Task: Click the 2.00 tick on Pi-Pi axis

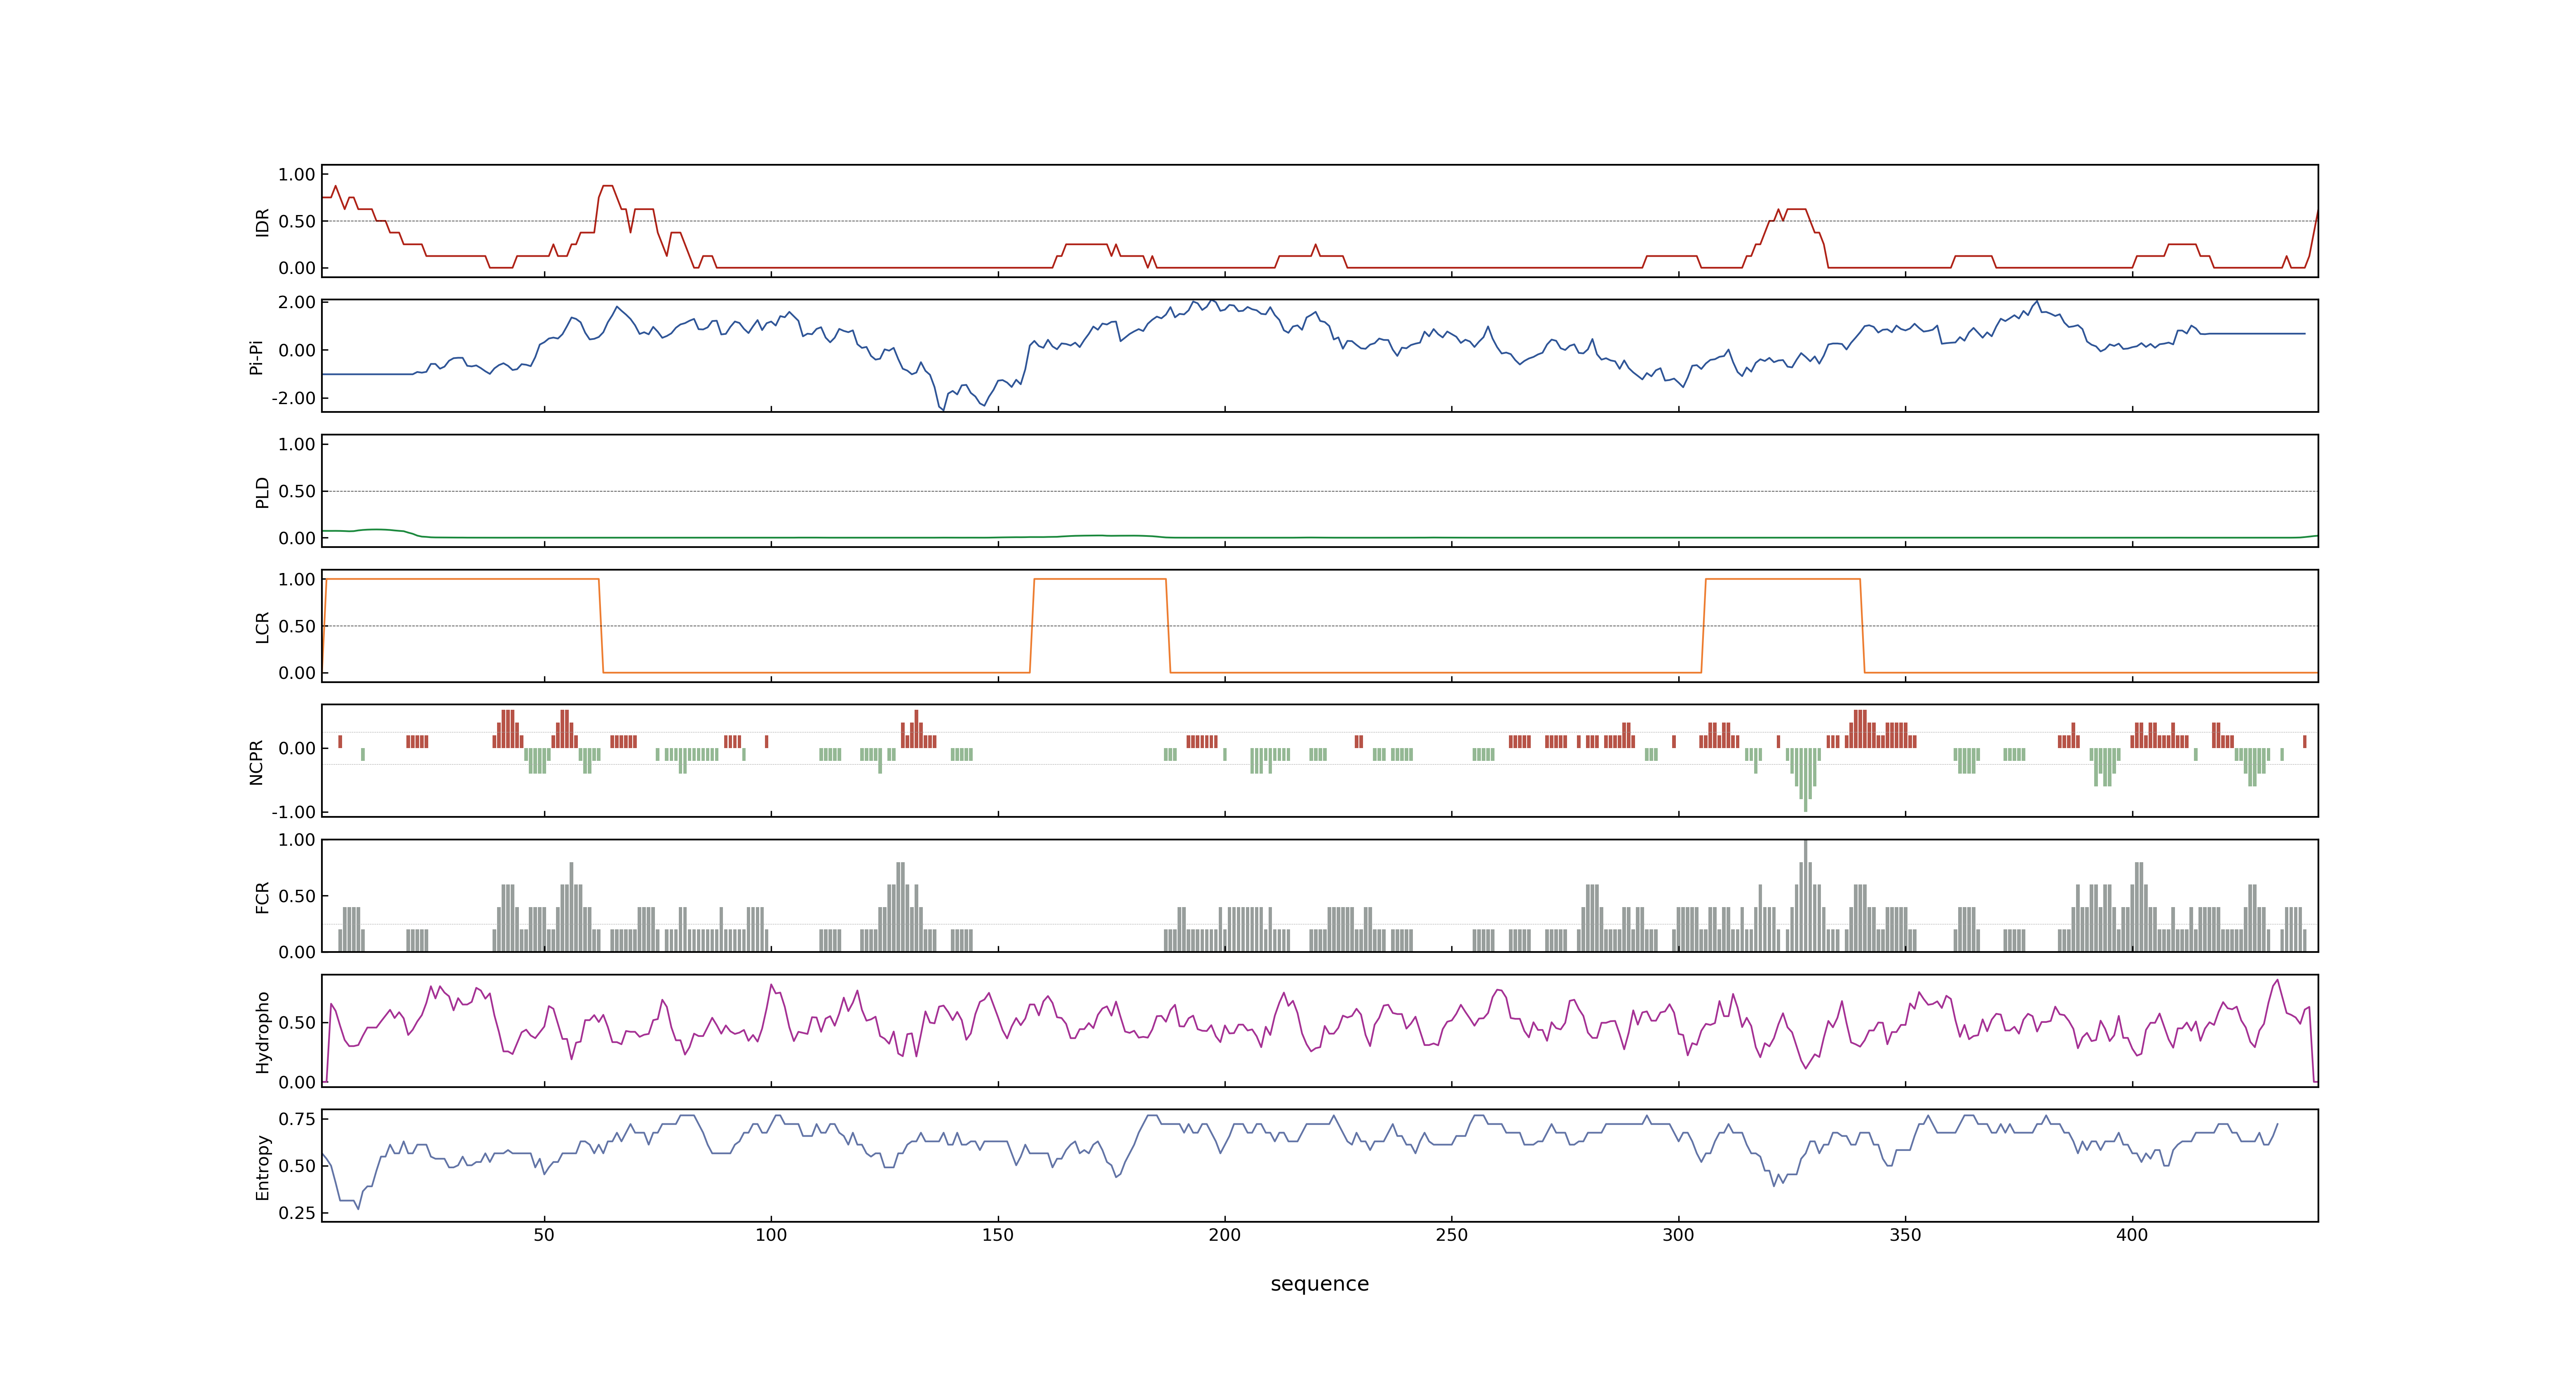Action: pos(297,303)
